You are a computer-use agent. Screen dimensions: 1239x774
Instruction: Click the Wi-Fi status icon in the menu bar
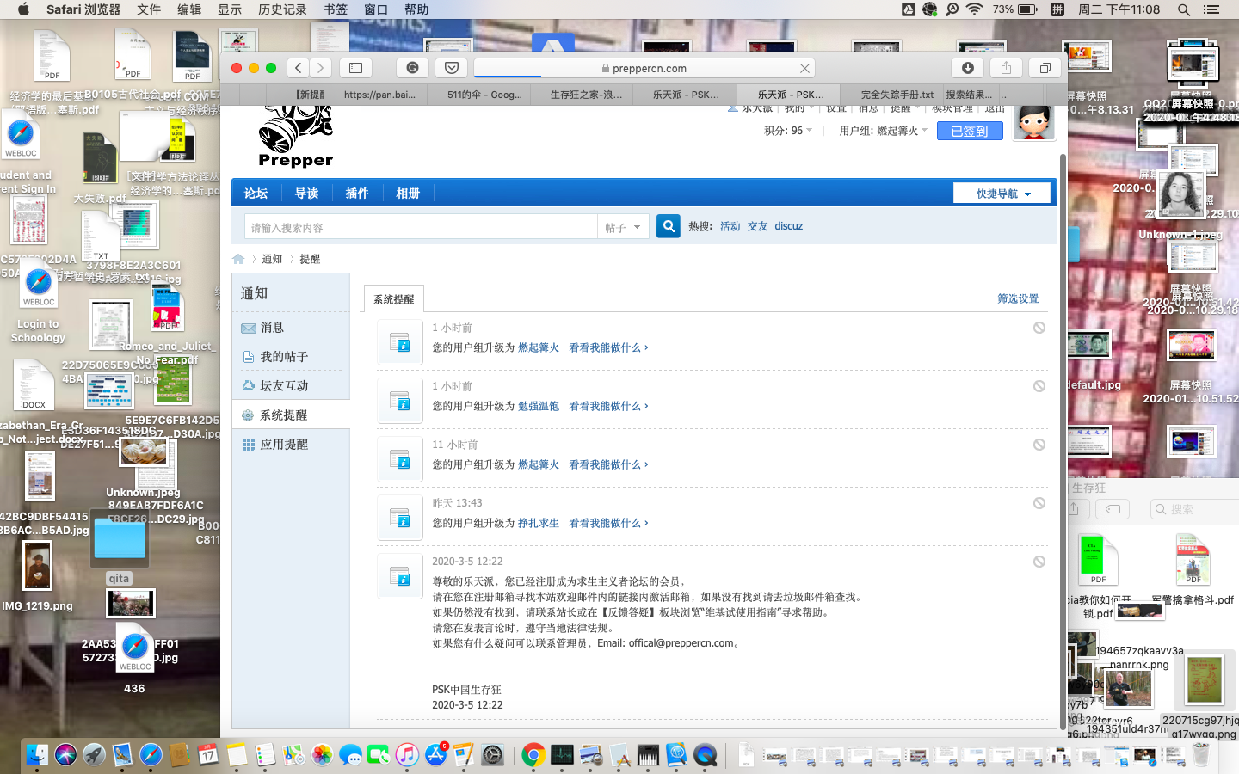974,9
